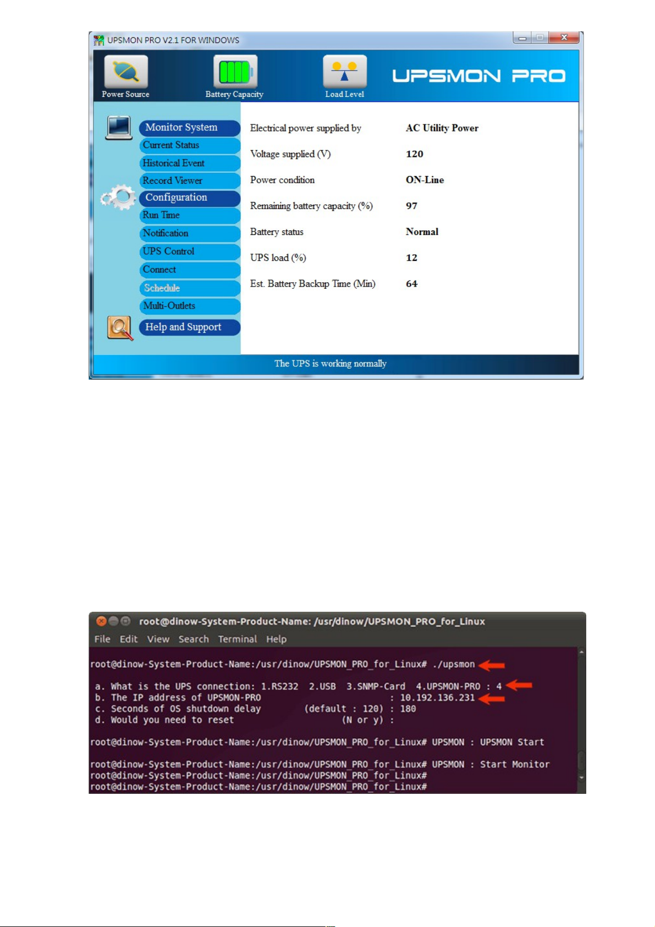The image size is (655, 927).
Task: Click the shutdown delay value 180
Action: click(408, 709)
